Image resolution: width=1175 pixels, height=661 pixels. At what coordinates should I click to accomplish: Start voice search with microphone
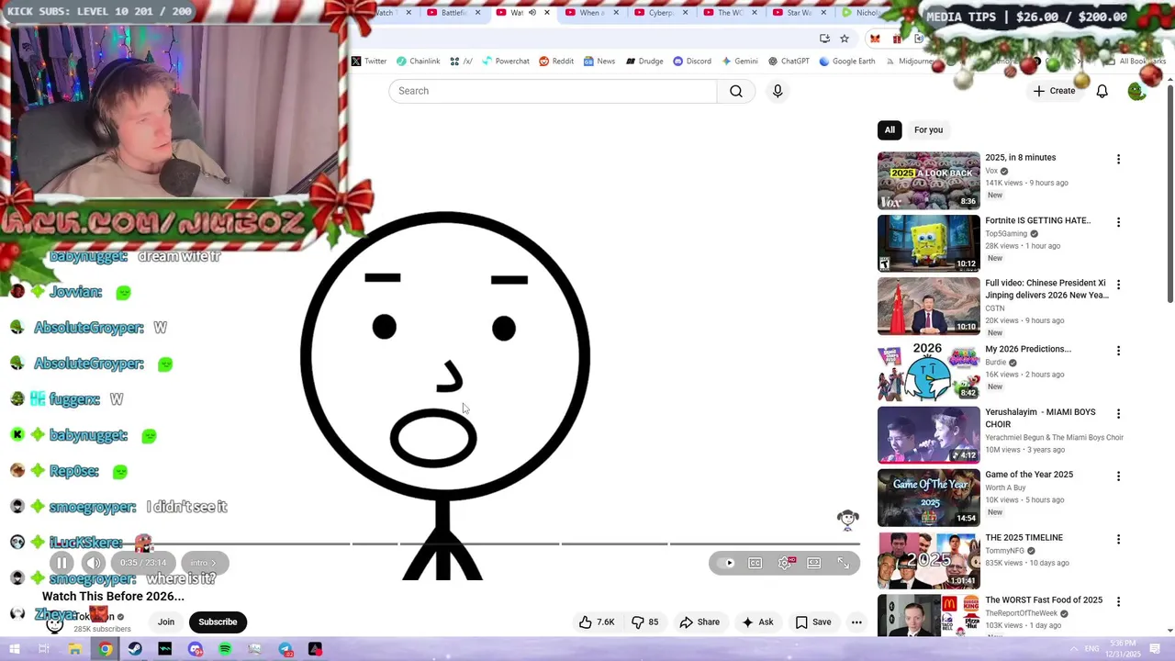[778, 91]
